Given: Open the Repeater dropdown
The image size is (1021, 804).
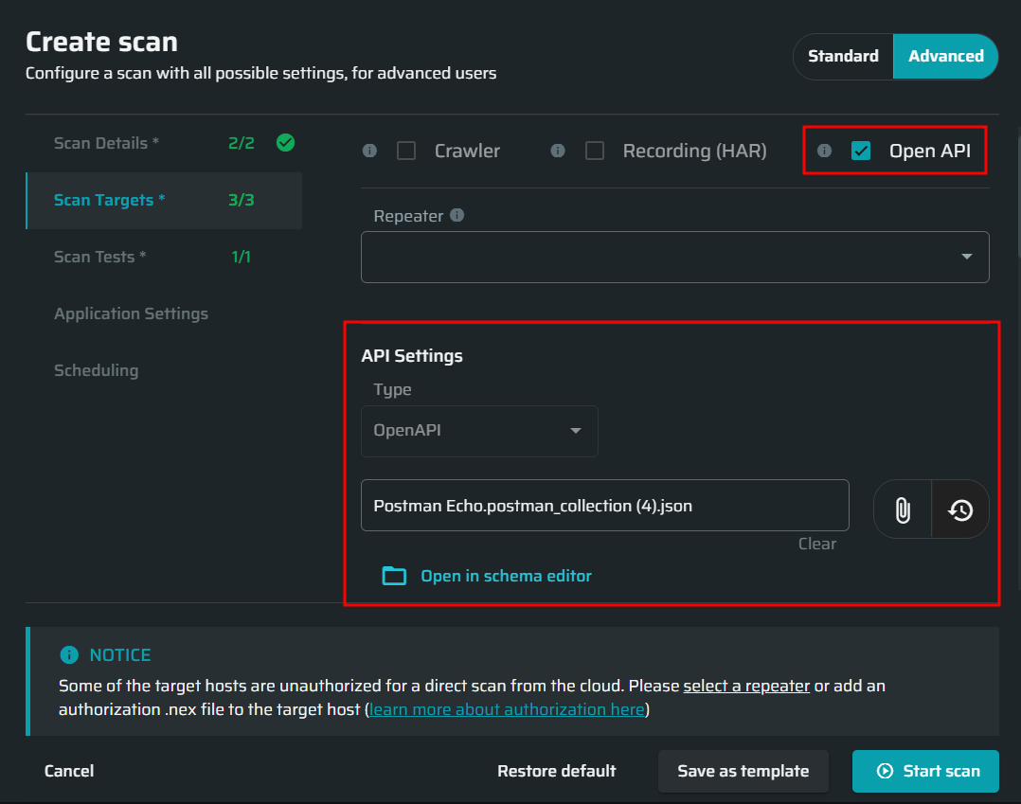Looking at the screenshot, I should click(674, 258).
